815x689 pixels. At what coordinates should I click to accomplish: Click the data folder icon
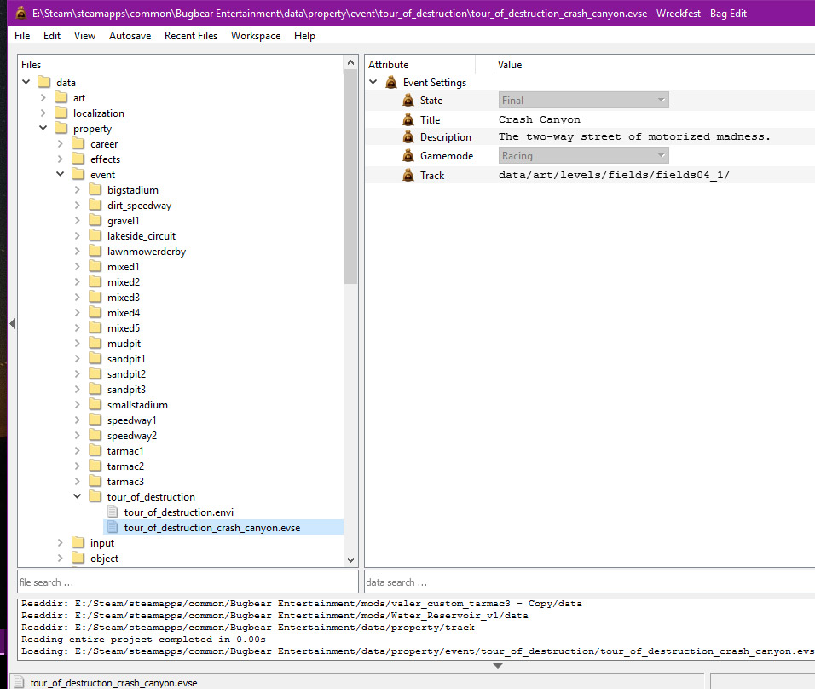click(x=44, y=82)
